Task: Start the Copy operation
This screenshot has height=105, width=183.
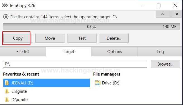Action: [x=18, y=38]
